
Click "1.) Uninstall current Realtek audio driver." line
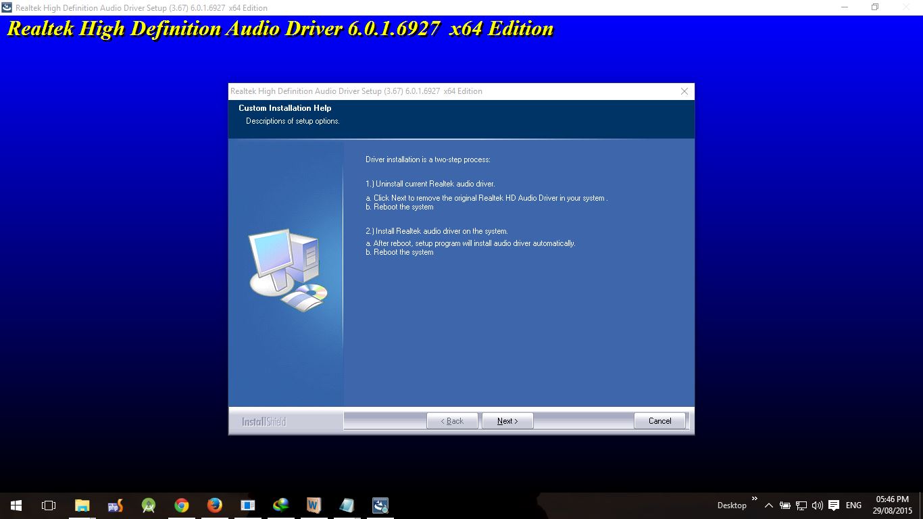coord(430,184)
